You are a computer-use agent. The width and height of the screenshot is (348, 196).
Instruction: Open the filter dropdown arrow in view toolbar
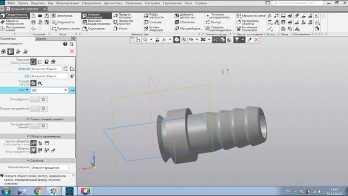pyautogui.click(x=243, y=40)
